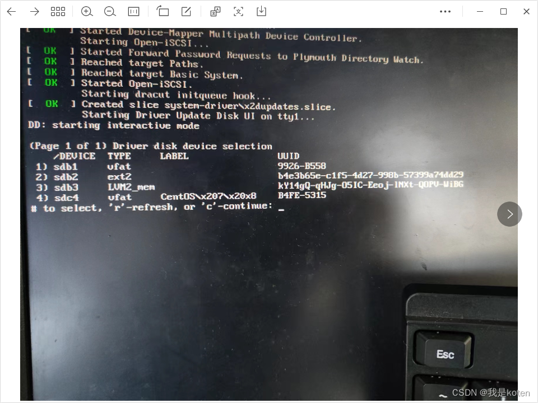This screenshot has height=403, width=538.
Task: Click the 'CentOS\x207\x20x8' label text
Action: point(208,196)
